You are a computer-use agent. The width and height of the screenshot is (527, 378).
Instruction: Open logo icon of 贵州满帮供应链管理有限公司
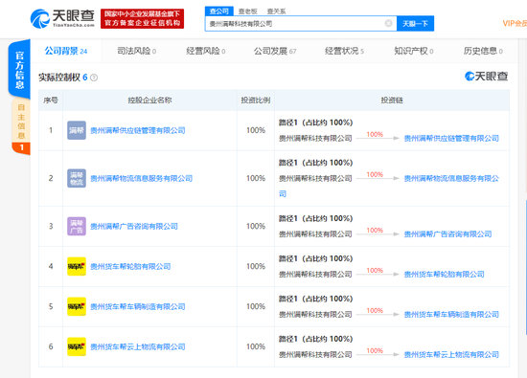click(x=77, y=130)
